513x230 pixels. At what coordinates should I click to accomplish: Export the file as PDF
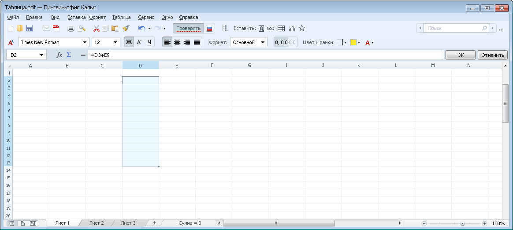tap(56, 28)
